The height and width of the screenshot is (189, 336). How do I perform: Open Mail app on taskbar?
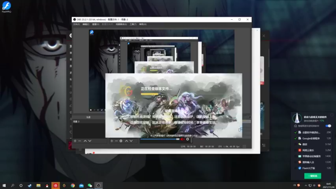pyautogui.click(x=81, y=186)
